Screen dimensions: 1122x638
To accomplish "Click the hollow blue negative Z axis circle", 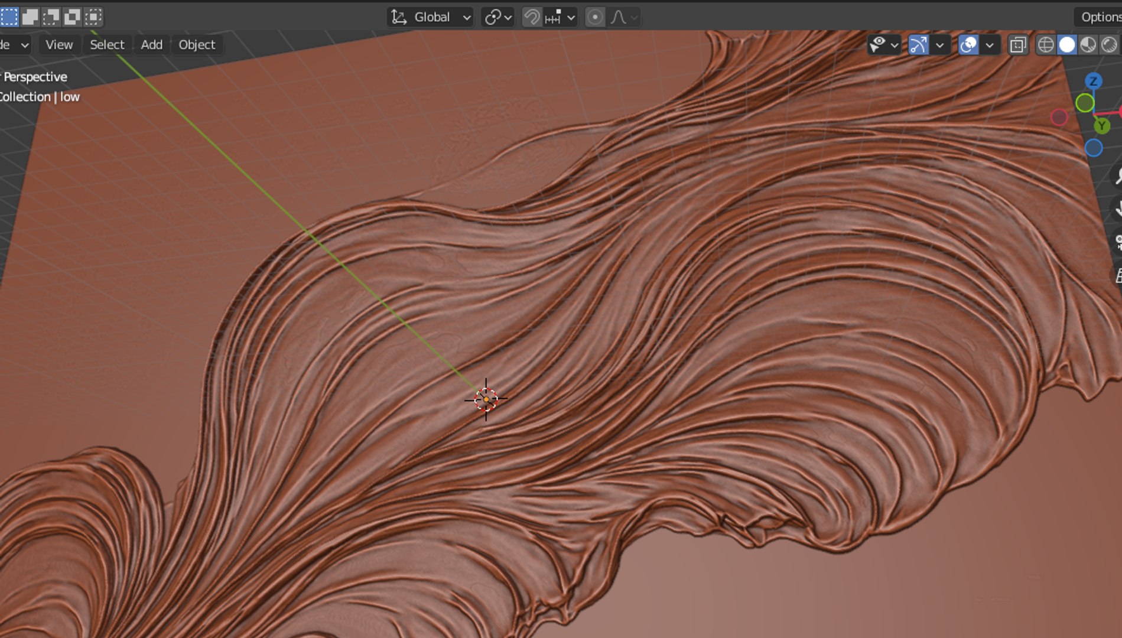I will [1094, 148].
